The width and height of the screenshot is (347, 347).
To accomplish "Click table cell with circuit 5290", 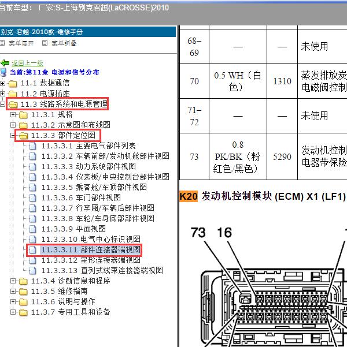I will coord(282,156).
